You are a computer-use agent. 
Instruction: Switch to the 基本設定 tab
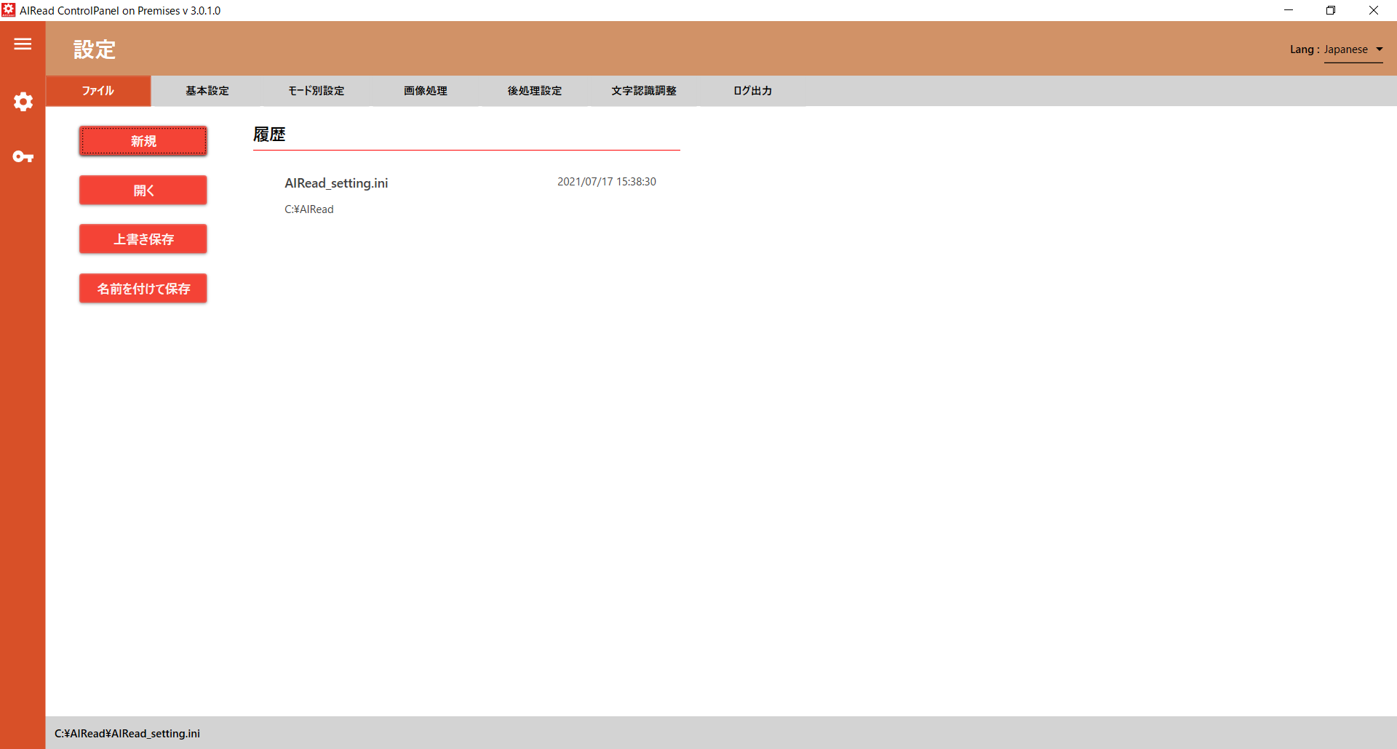[x=207, y=90]
